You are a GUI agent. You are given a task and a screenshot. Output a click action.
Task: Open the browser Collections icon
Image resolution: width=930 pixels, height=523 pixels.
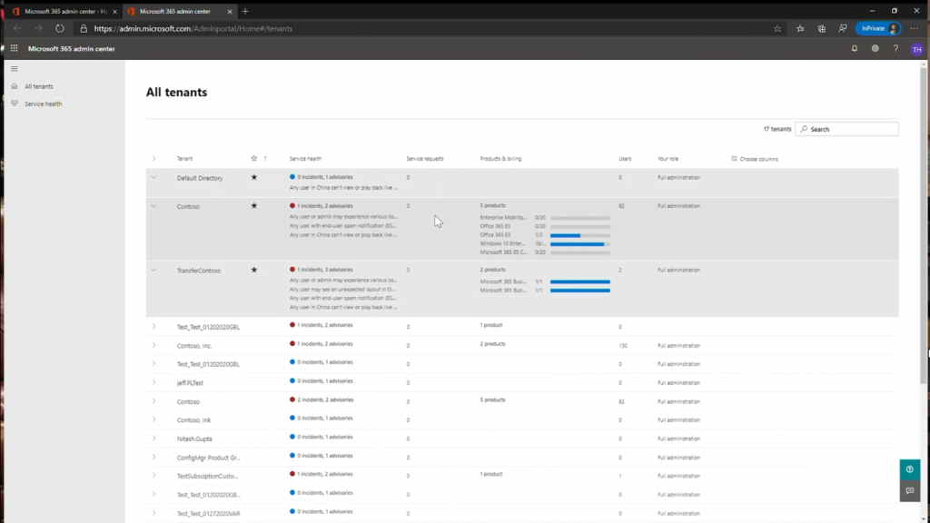[x=821, y=28]
